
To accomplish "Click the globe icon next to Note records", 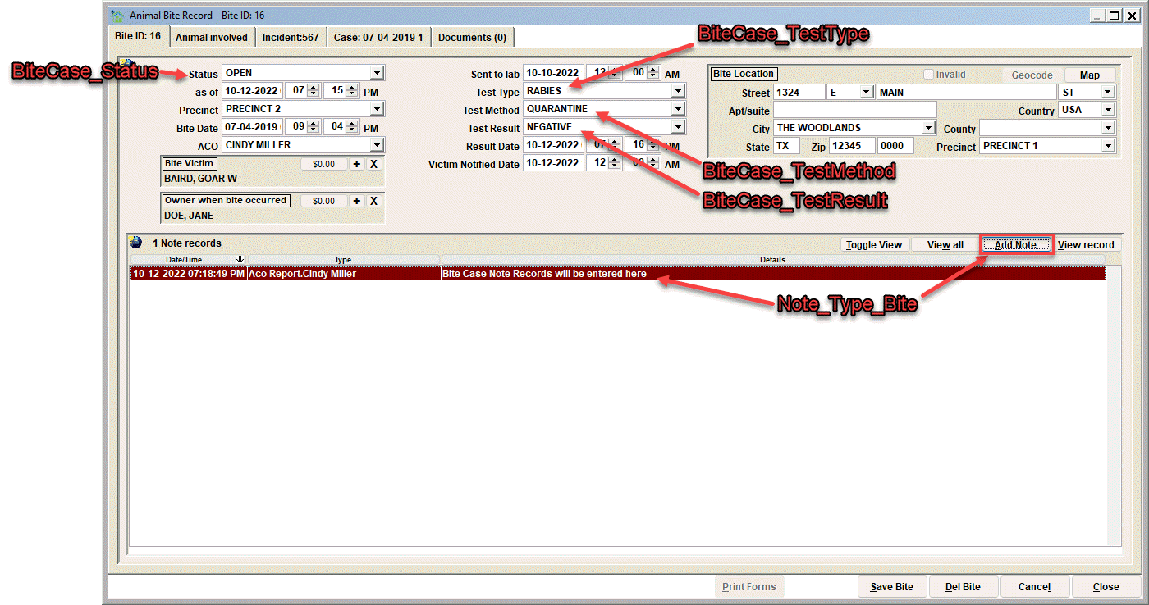I will point(136,243).
